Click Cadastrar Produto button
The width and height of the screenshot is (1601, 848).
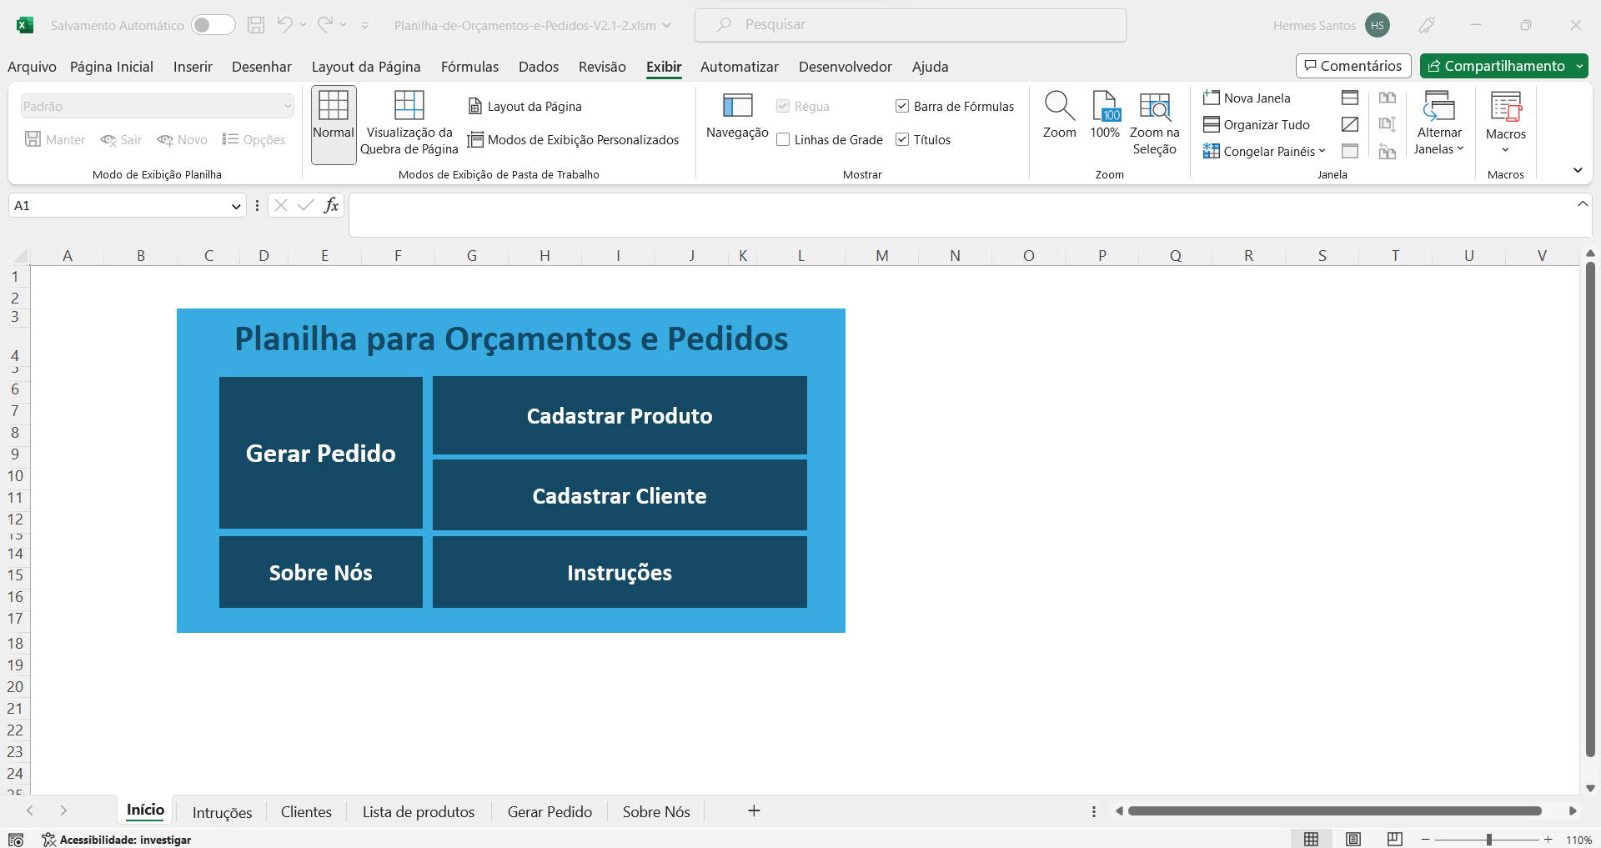(620, 415)
